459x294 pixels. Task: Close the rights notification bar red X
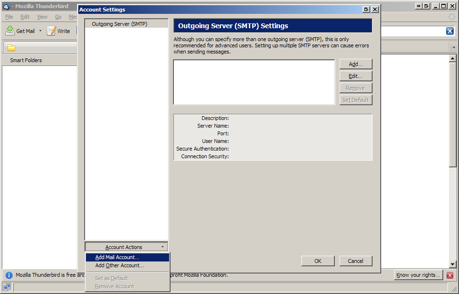coord(449,275)
